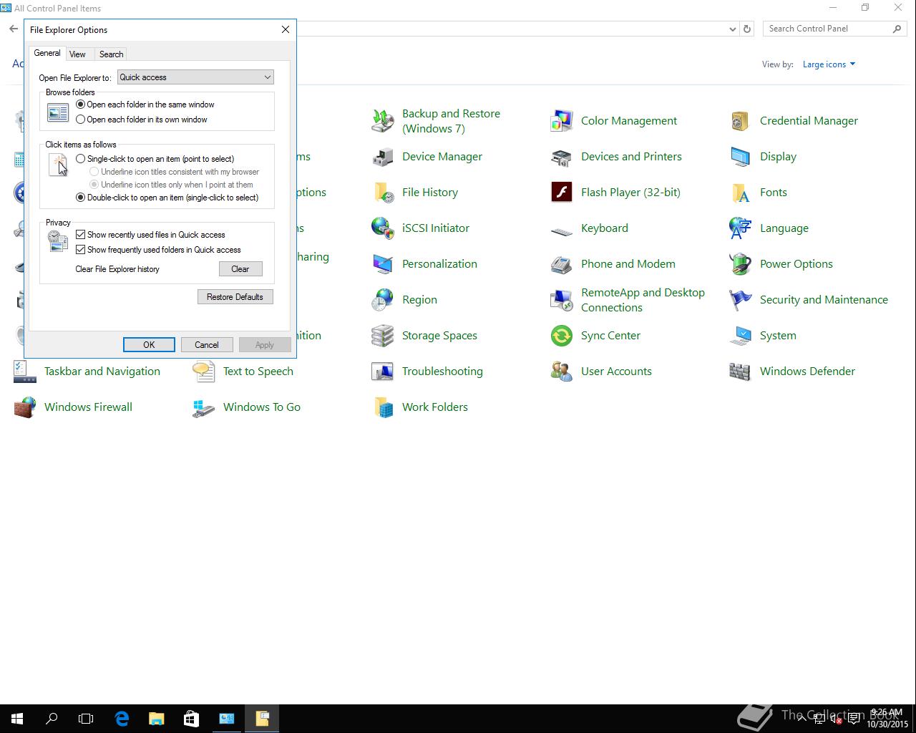
Task: Open the Credential Manager icon
Action: point(741,121)
